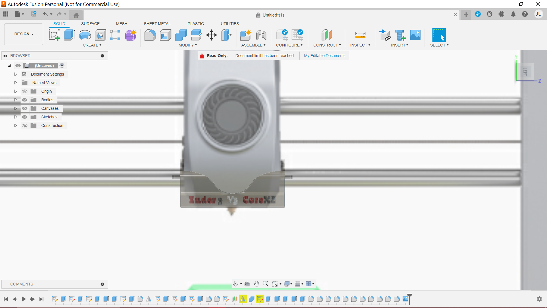Click the LEFT face of ViewCube
547x308 pixels.
(x=525, y=71)
